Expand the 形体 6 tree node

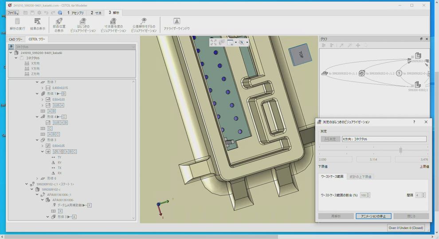[x=37, y=178]
